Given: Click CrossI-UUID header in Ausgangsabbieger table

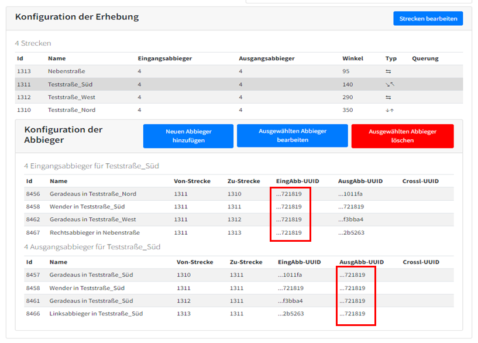Looking at the screenshot, I should coord(421,262).
